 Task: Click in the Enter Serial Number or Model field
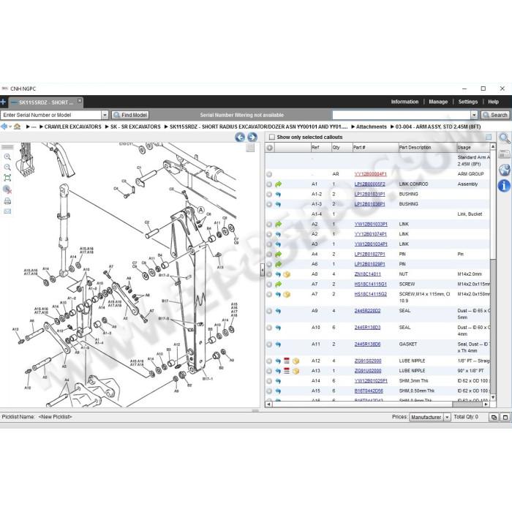click(51, 115)
